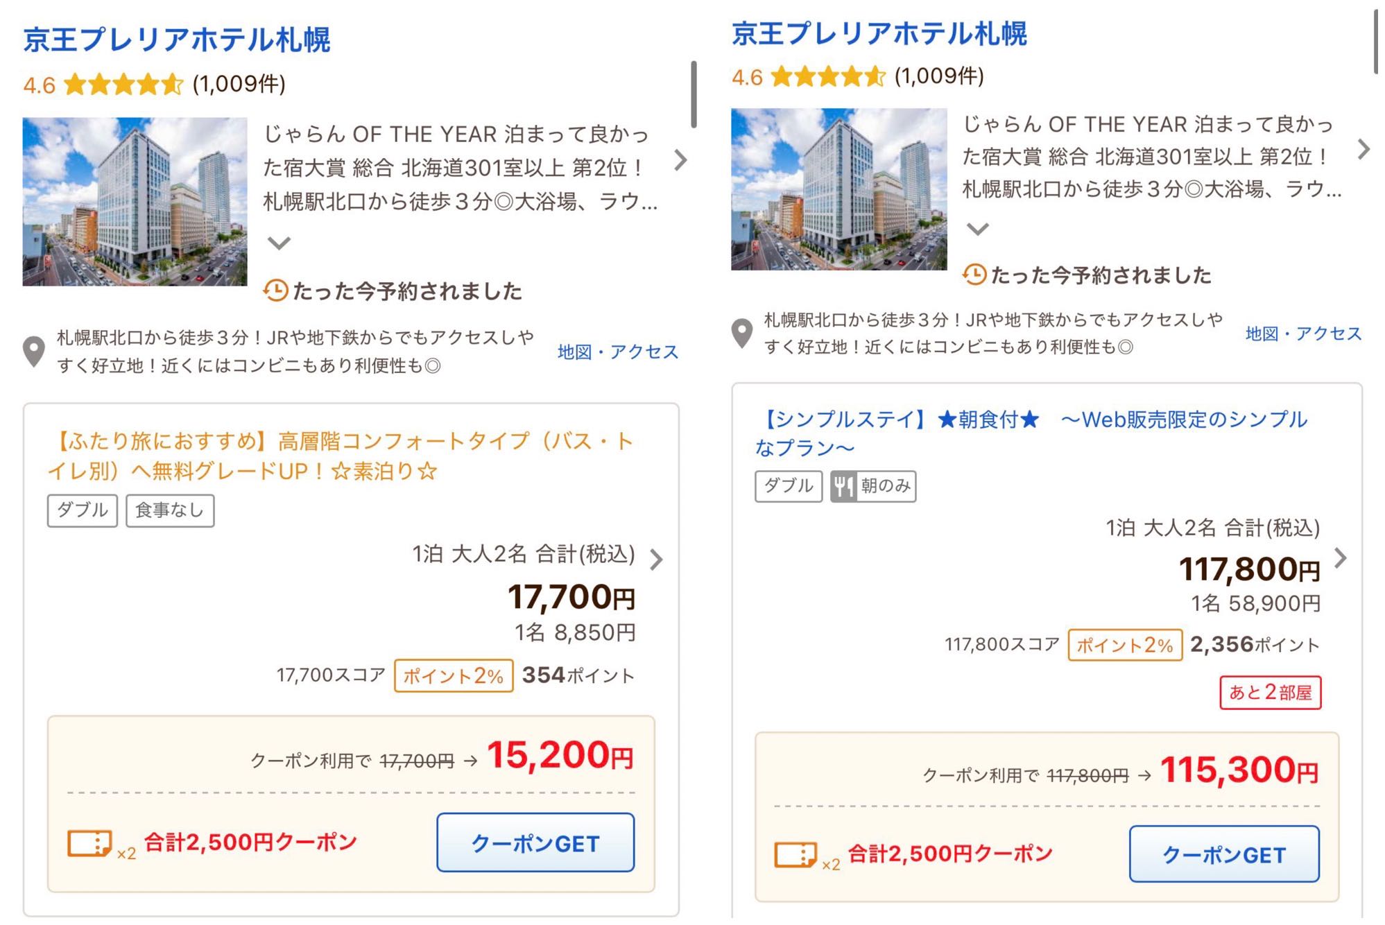Click the left hotel's location pin icon
The width and height of the screenshot is (1385, 925).
(x=33, y=352)
